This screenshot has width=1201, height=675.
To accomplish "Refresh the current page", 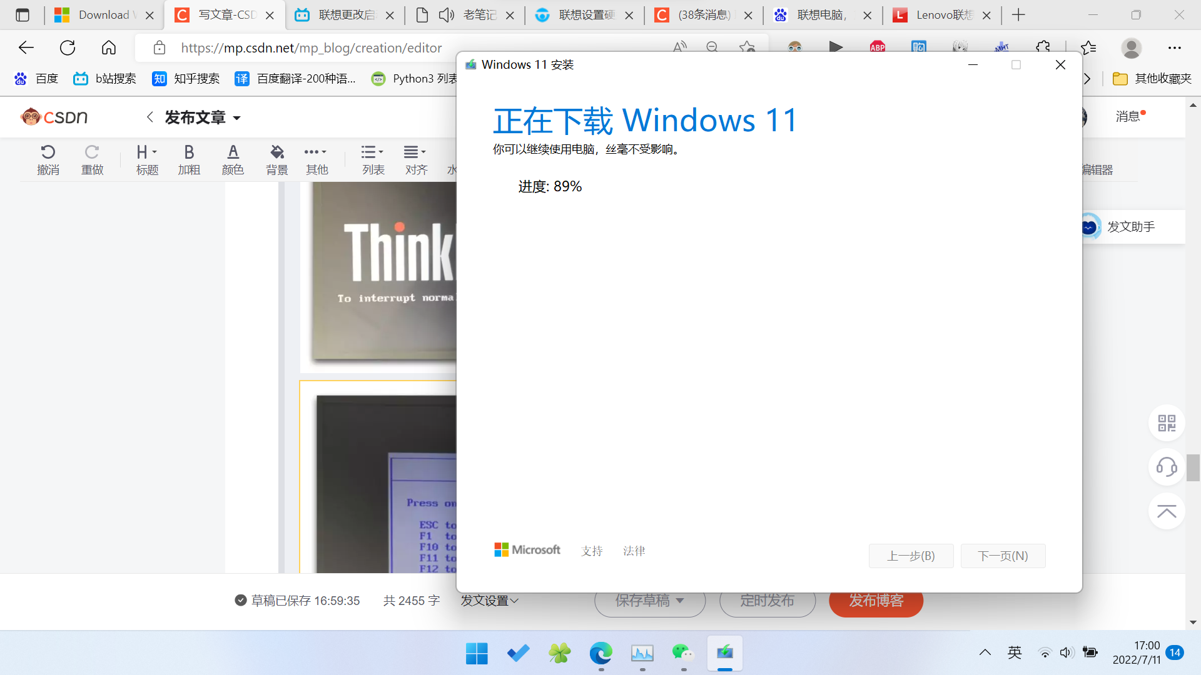I will [67, 47].
